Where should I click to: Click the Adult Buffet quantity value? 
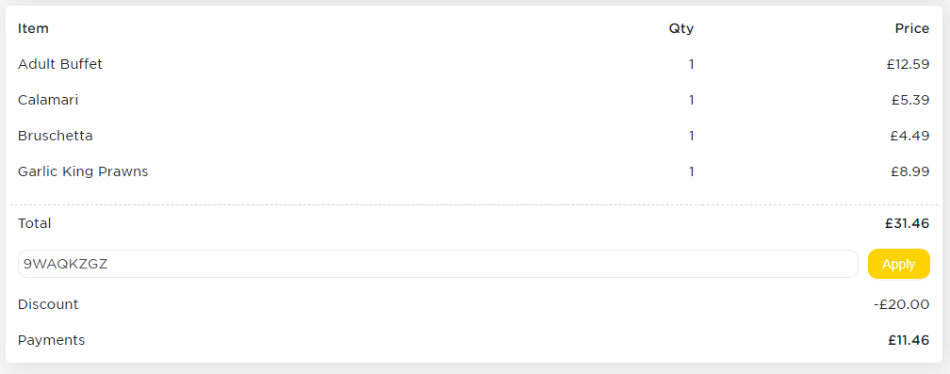692,64
